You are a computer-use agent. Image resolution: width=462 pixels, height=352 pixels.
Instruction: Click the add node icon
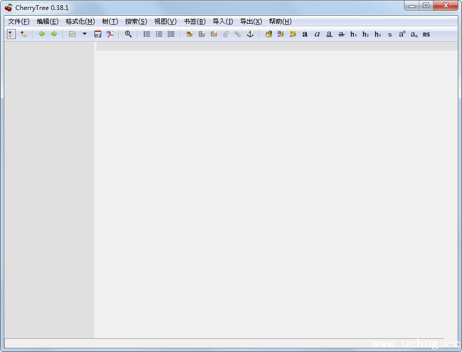pos(11,34)
